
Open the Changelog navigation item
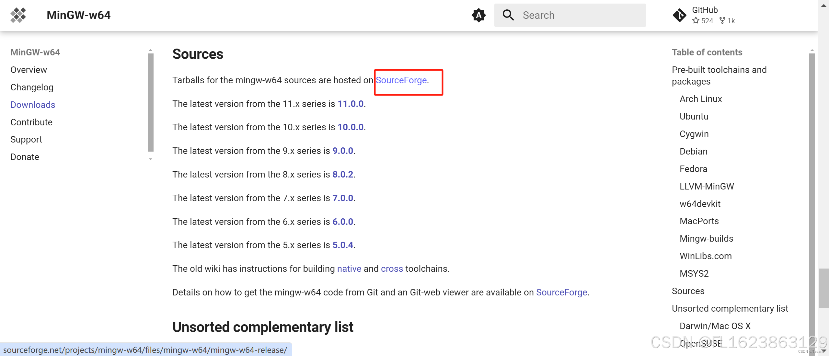point(32,87)
